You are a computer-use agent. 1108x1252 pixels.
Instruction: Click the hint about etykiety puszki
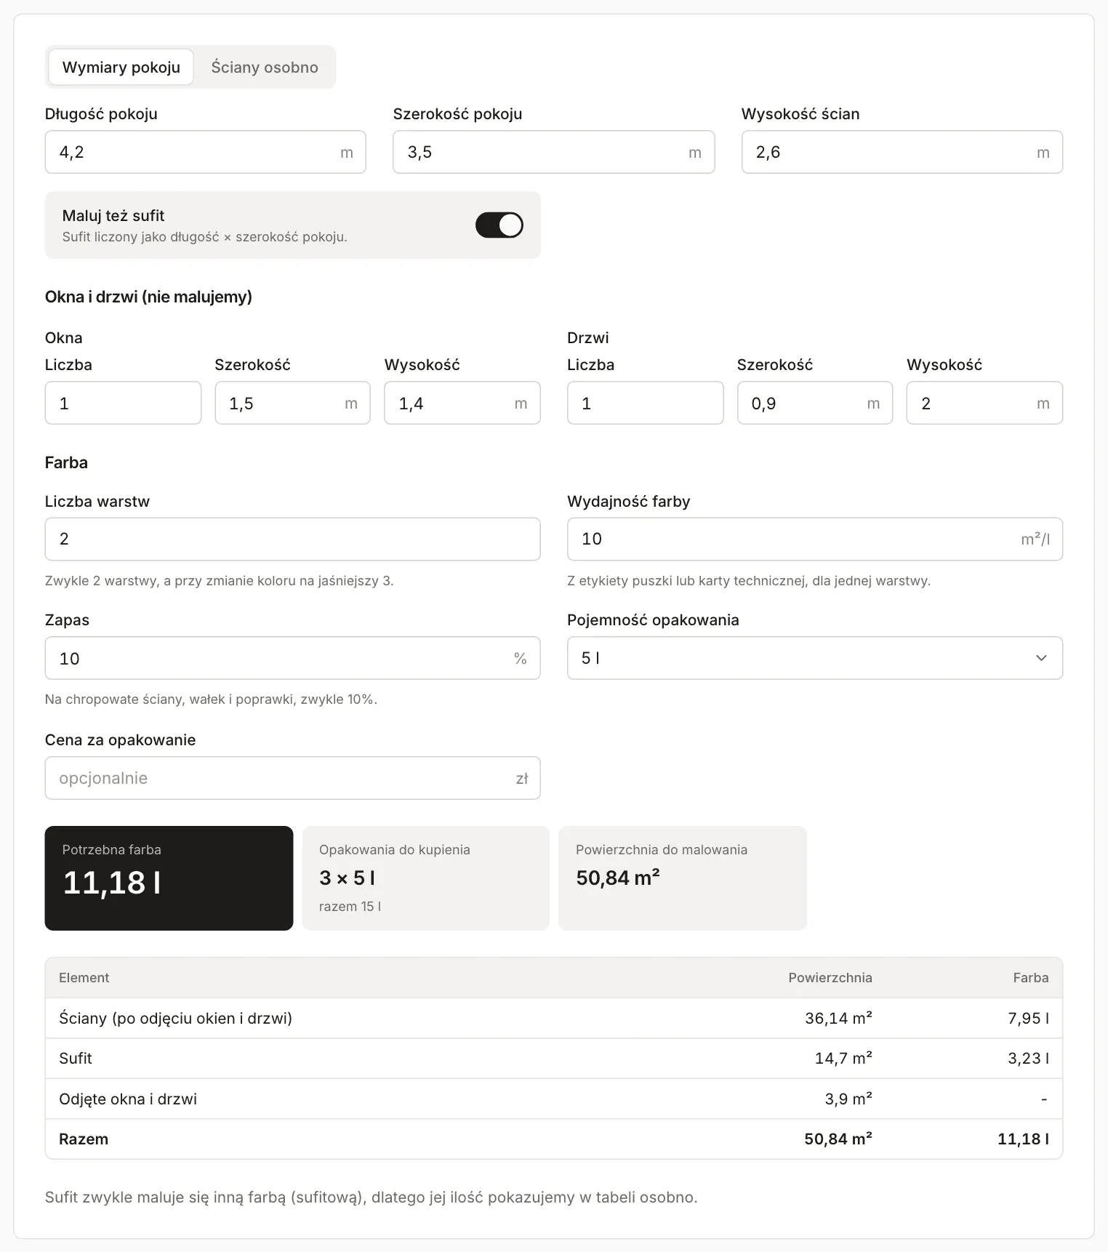tap(749, 581)
